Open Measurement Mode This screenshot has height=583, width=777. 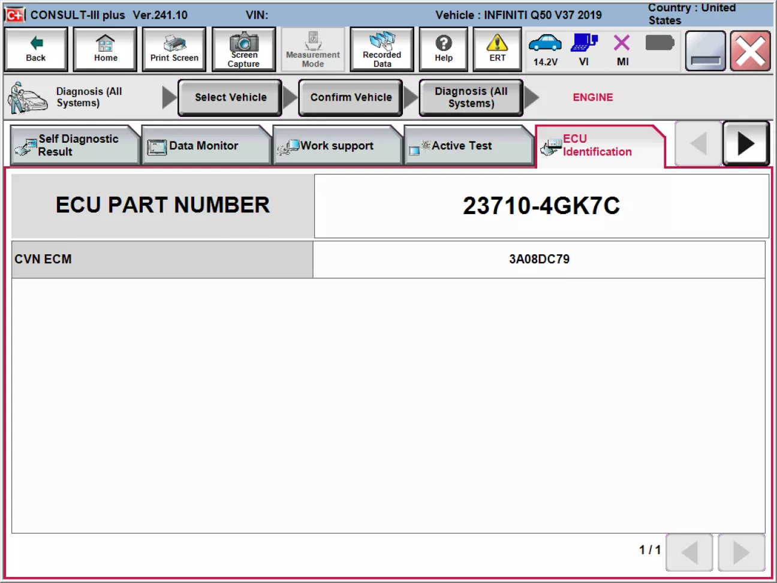tap(313, 49)
